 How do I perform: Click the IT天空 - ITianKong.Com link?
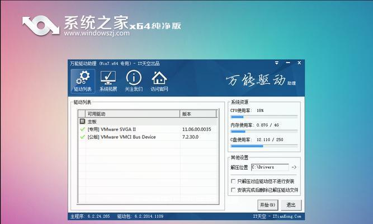click(277, 216)
